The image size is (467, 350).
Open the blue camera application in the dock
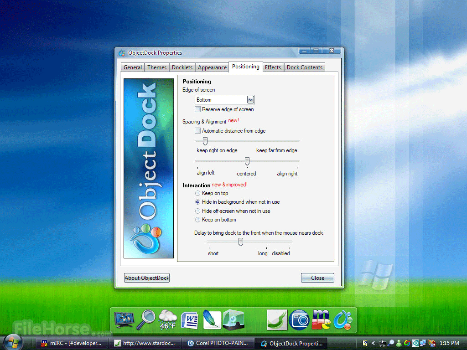point(299,320)
